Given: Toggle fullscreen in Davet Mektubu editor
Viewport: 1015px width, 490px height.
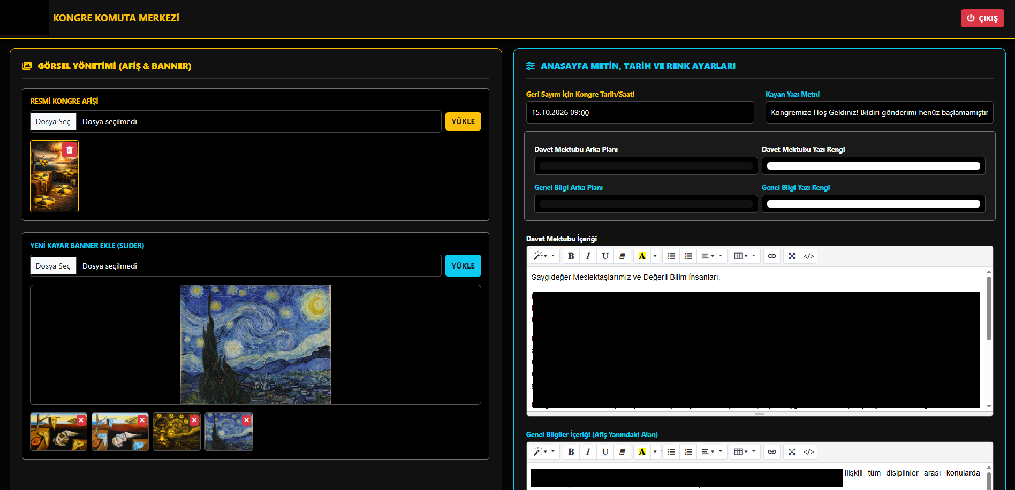Looking at the screenshot, I should tap(792, 256).
